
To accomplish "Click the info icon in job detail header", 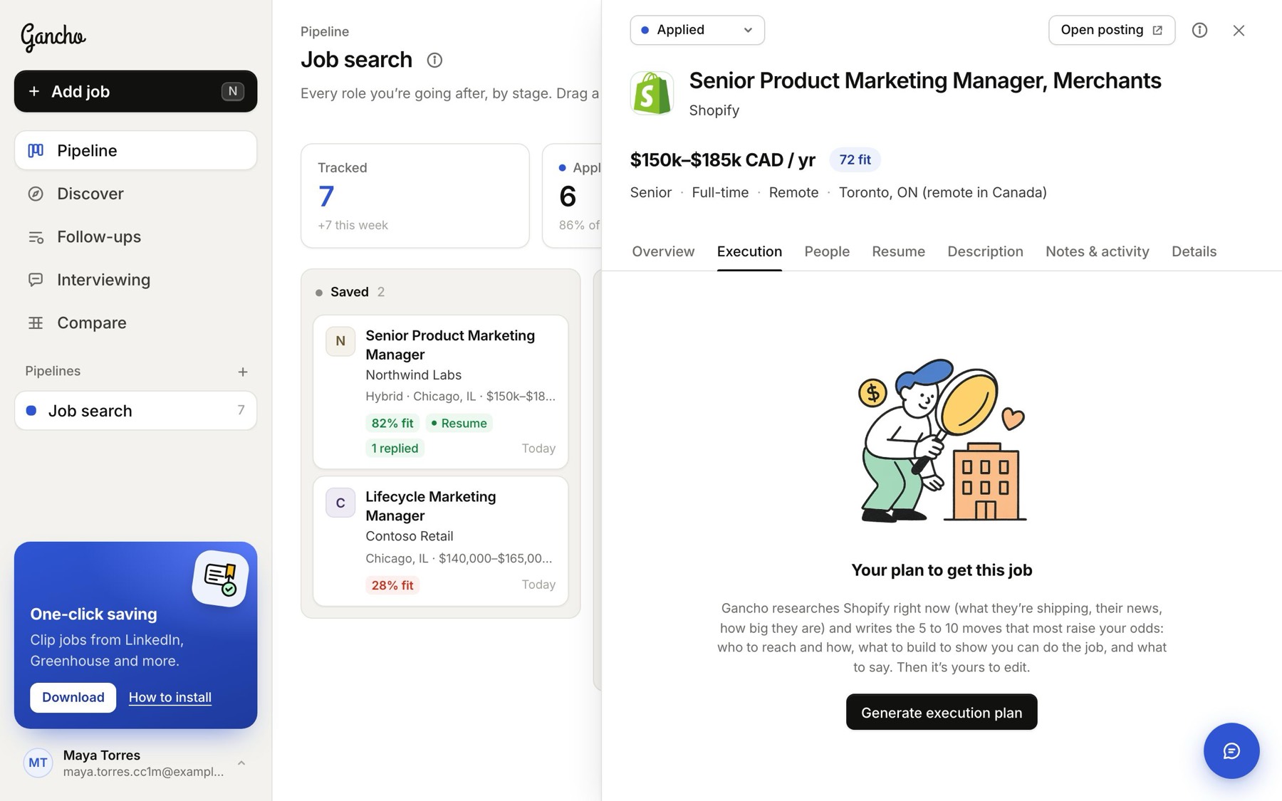I will tap(1199, 30).
